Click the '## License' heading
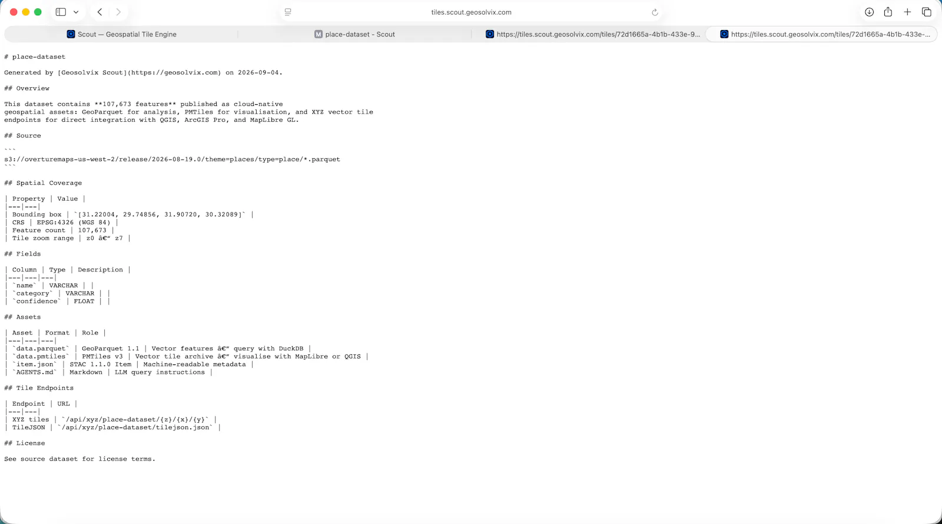Screen dimensions: 942x524 pyautogui.click(x=25, y=443)
